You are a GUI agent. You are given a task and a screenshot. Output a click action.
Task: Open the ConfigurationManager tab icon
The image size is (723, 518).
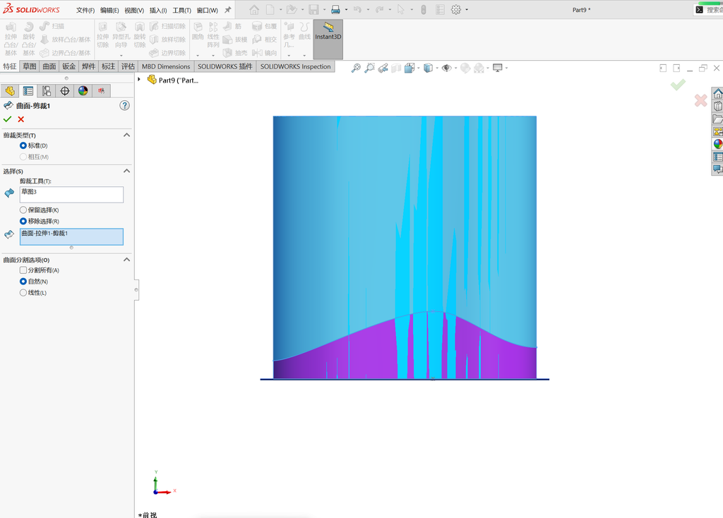[x=47, y=91]
